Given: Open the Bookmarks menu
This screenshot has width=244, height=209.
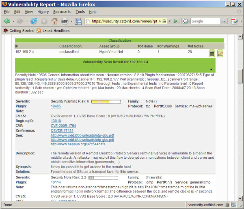Looking at the screenshot, I should click(62, 12).
